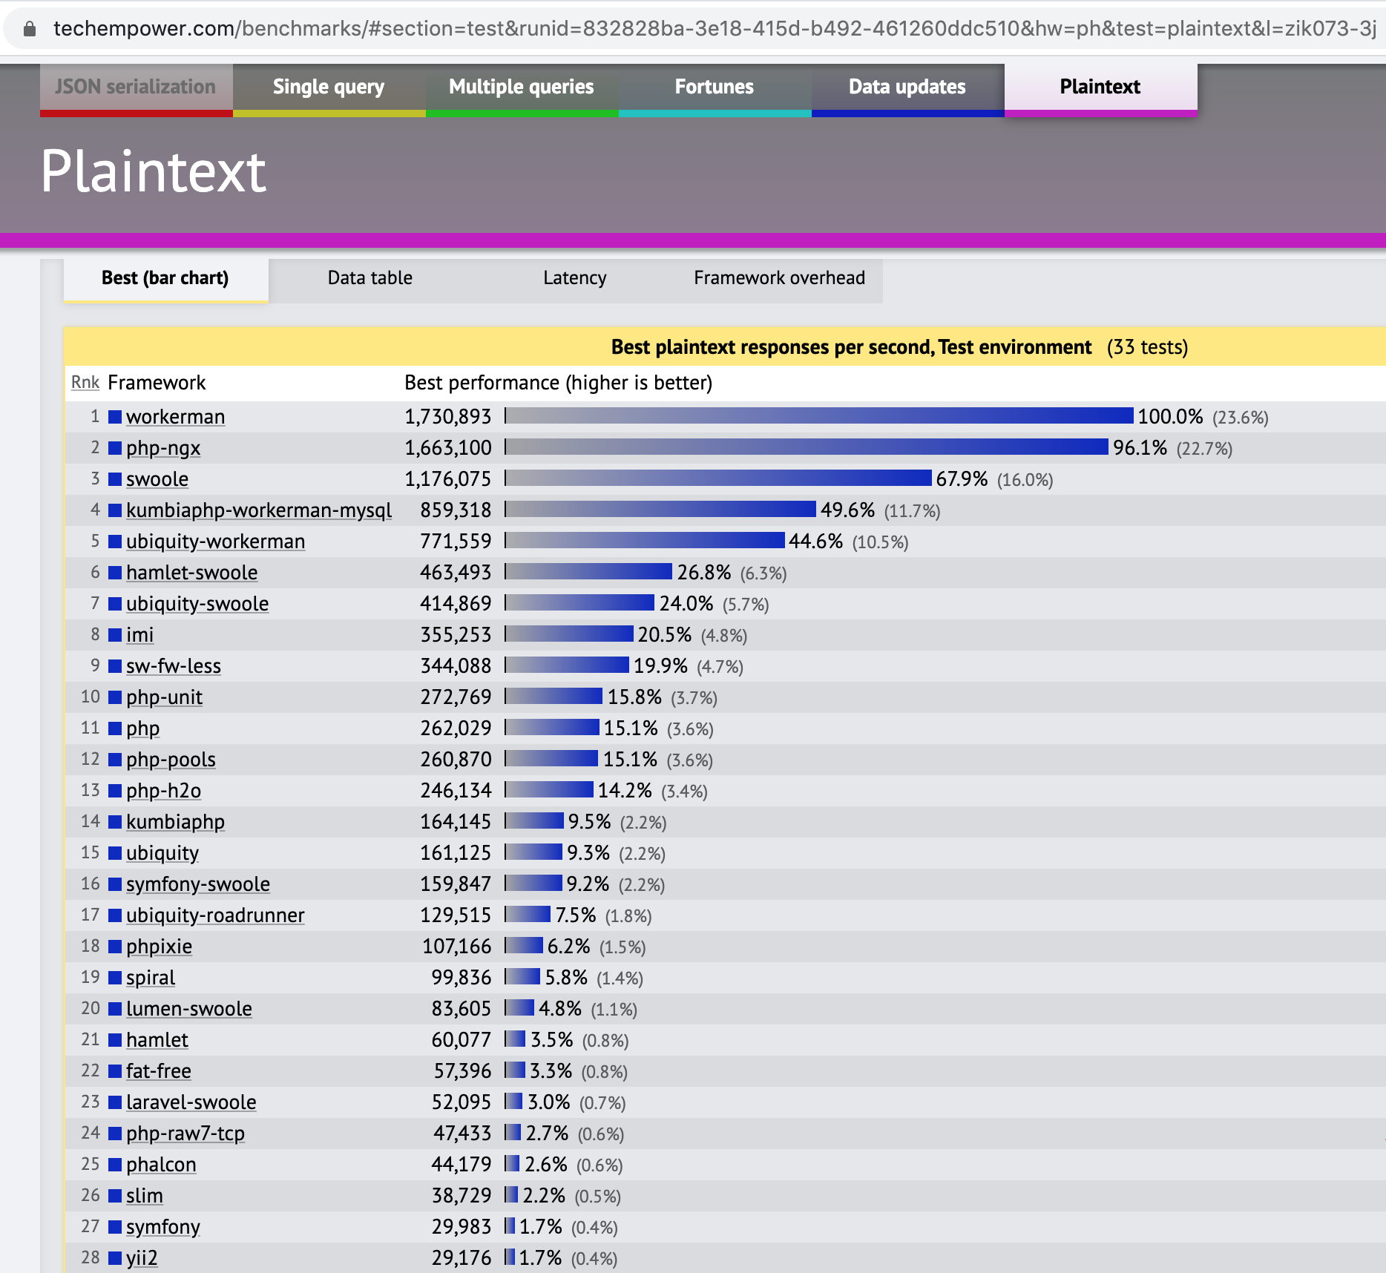Open the symfony link at rank 27
Image resolution: width=1386 pixels, height=1273 pixels.
pos(163,1227)
